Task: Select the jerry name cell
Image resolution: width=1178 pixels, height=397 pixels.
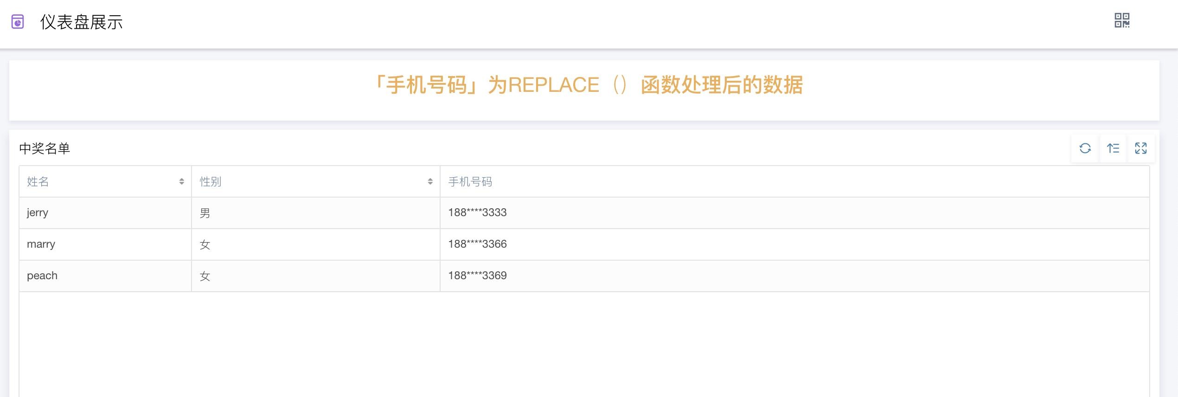Action: pos(38,213)
